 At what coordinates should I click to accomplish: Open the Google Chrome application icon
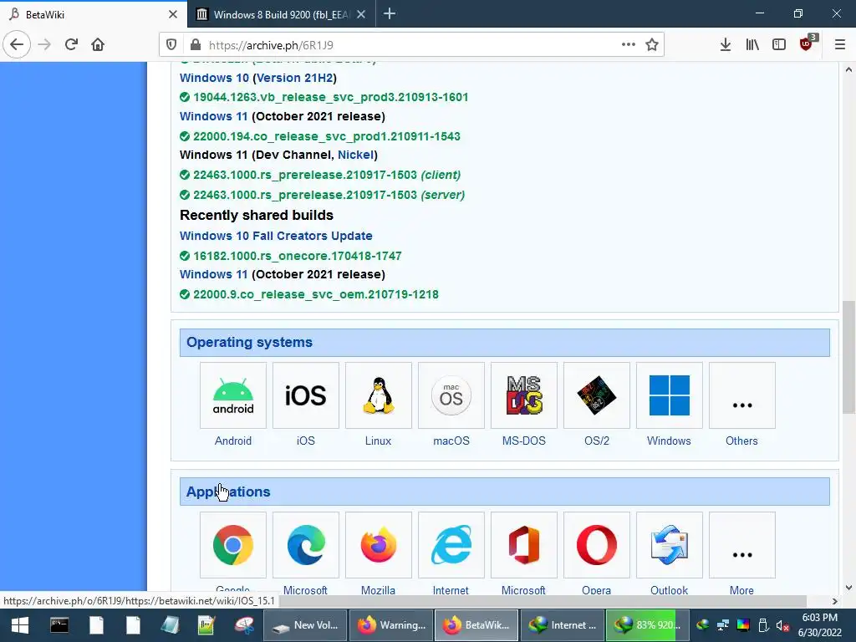[233, 545]
